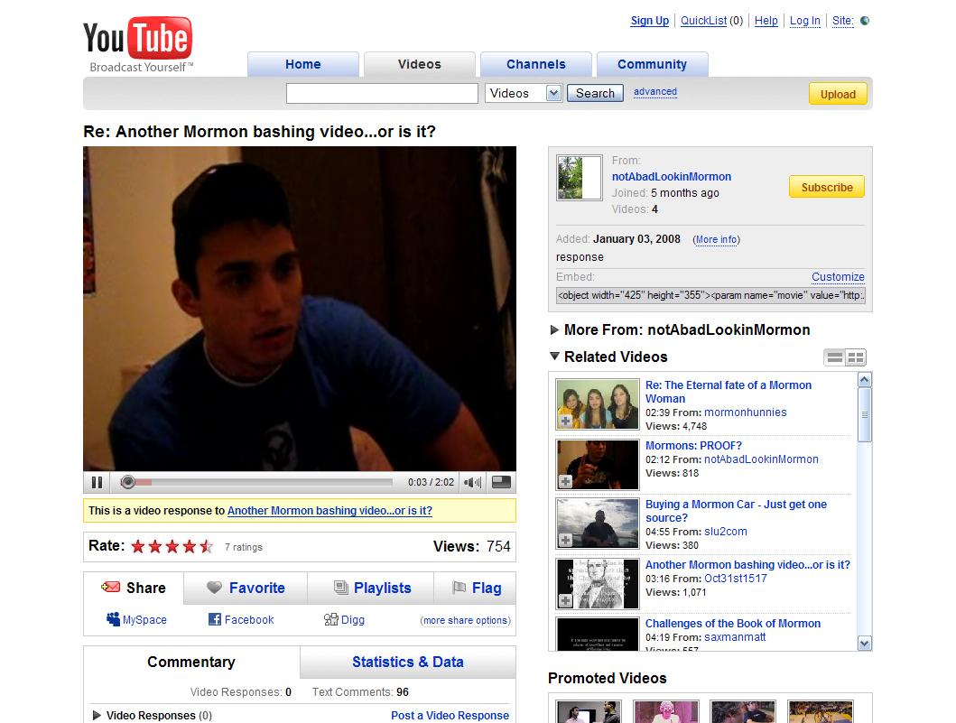Open the Channels tab
This screenshot has height=723, width=956.
click(x=535, y=64)
